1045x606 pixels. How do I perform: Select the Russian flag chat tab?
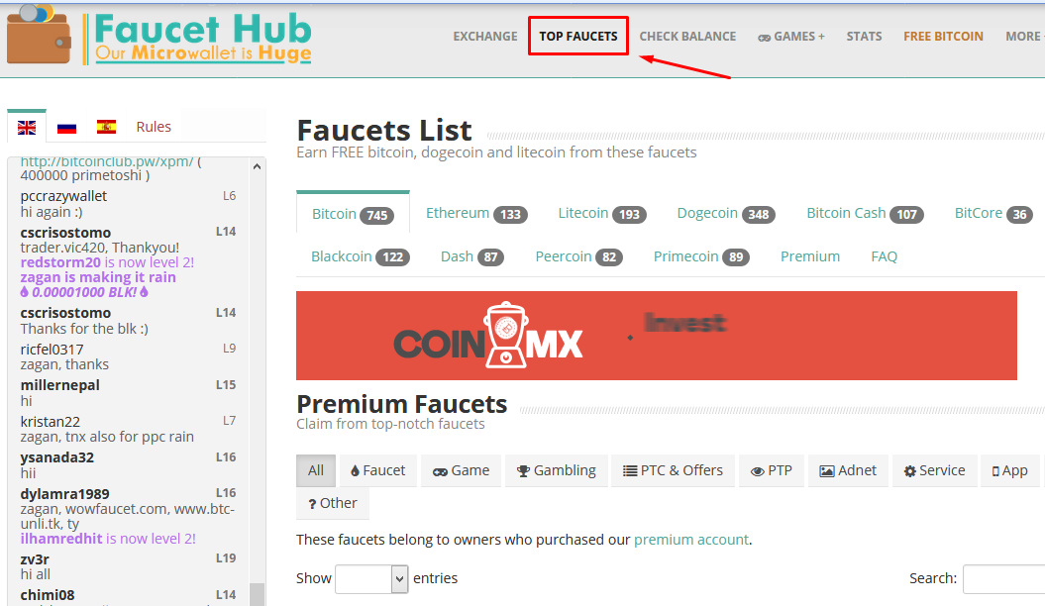point(66,127)
